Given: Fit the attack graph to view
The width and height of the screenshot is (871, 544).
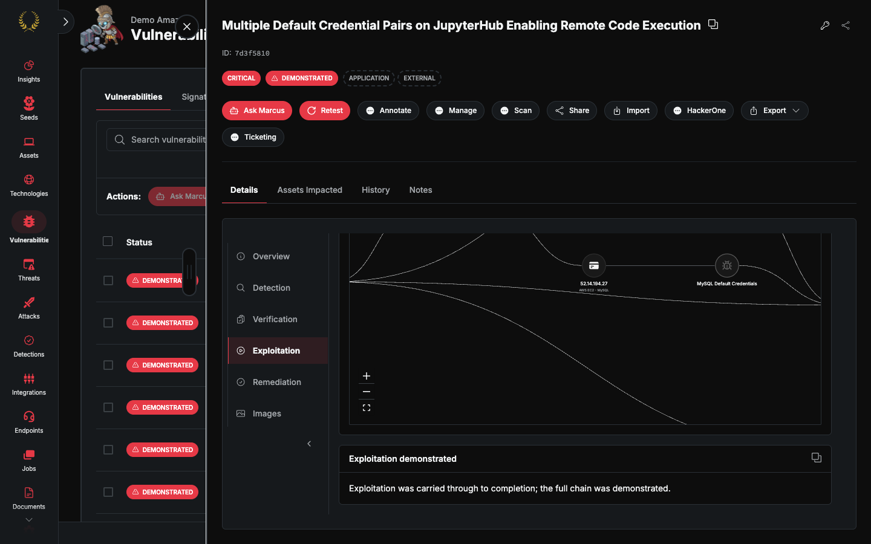Looking at the screenshot, I should pyautogui.click(x=367, y=408).
